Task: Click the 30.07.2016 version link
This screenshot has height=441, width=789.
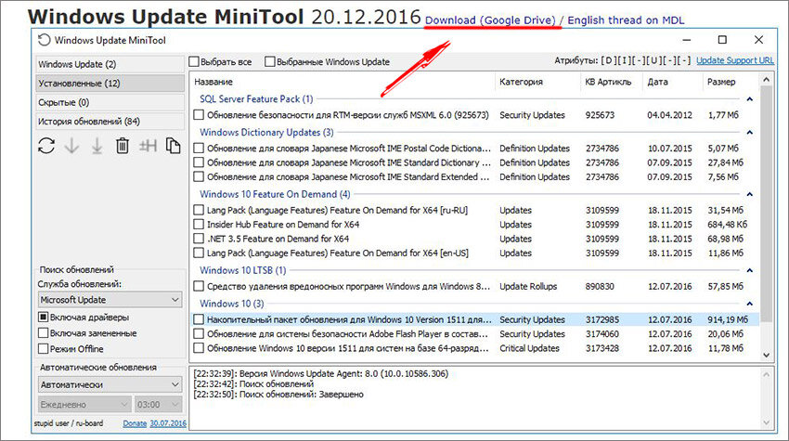Action: (168, 423)
